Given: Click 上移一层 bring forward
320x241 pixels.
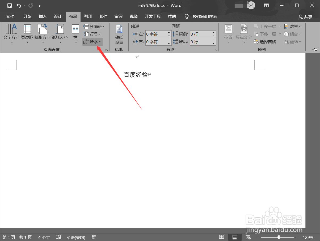Looking at the screenshot, I should click(x=265, y=26).
